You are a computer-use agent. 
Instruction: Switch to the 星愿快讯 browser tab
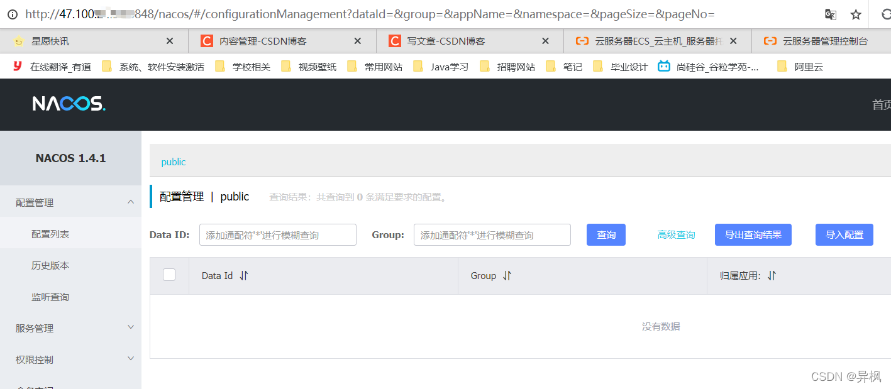click(x=94, y=41)
